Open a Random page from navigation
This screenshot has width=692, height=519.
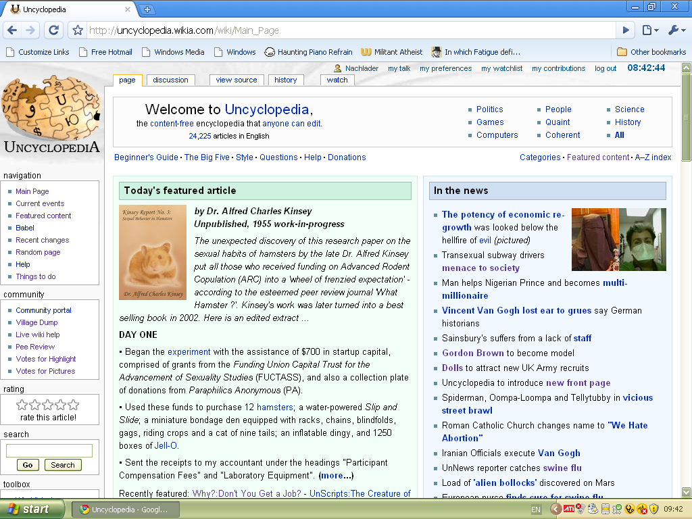coord(38,252)
